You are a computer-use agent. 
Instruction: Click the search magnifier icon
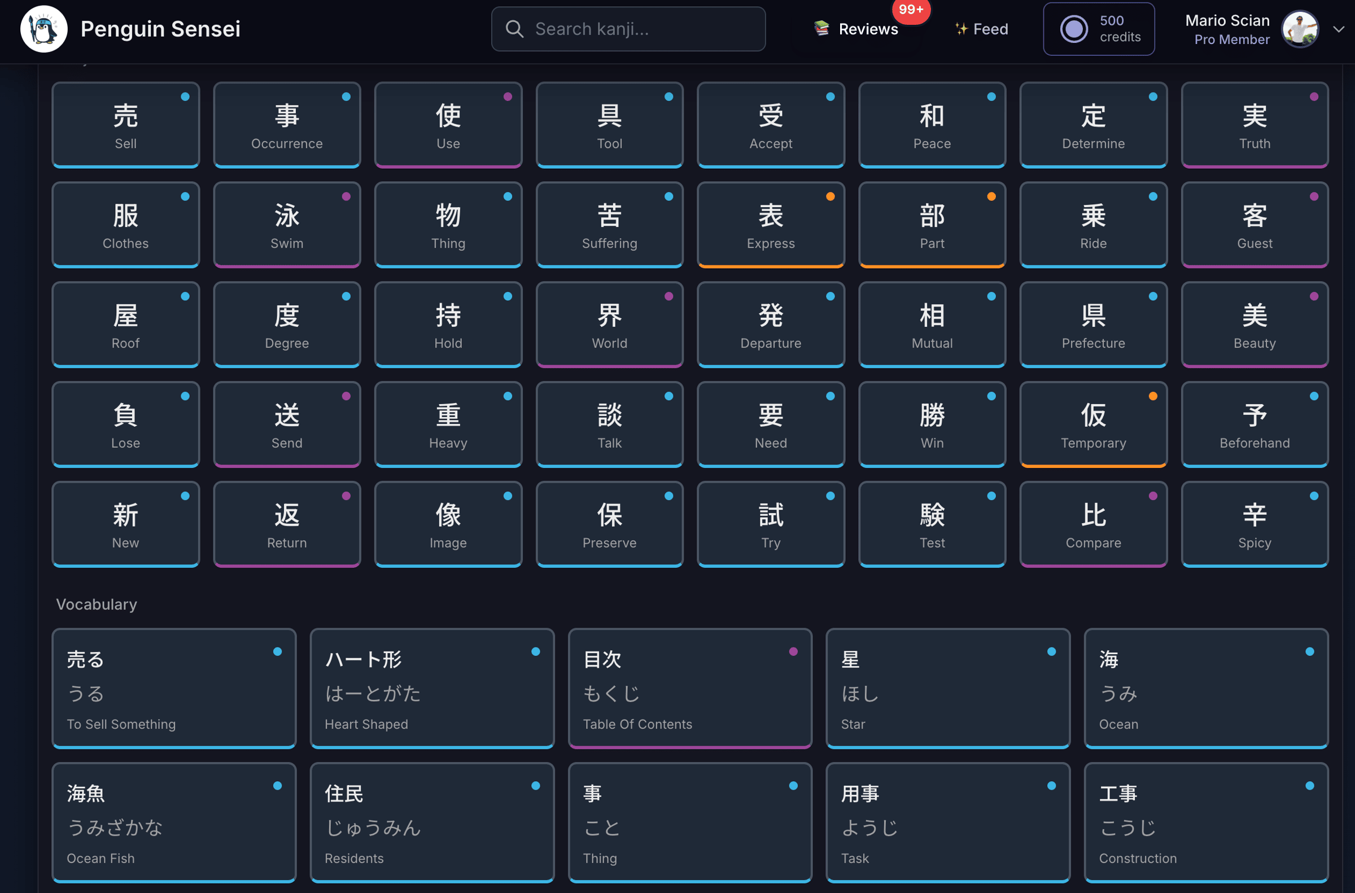(x=514, y=29)
